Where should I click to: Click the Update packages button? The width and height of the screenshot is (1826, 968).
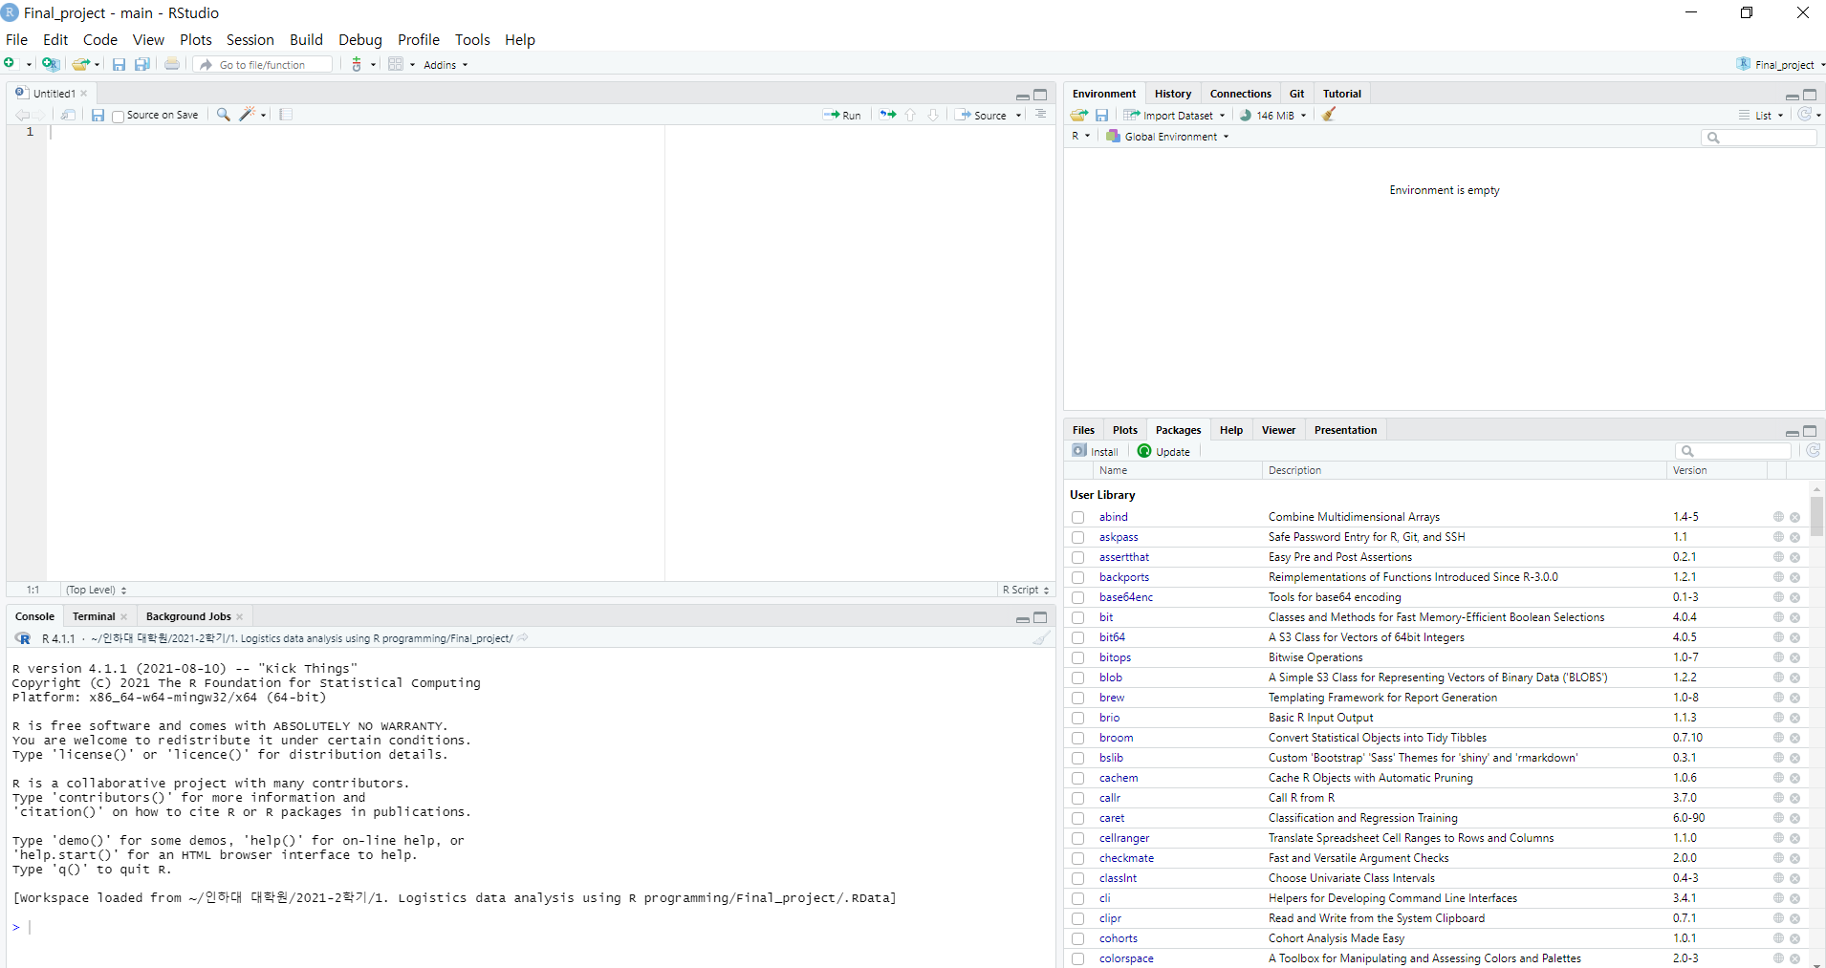(x=1164, y=451)
